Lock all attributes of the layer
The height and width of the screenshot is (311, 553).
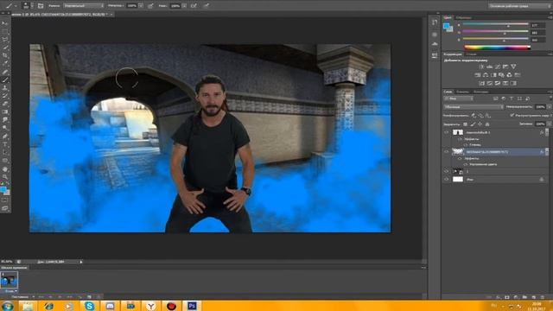487,124
